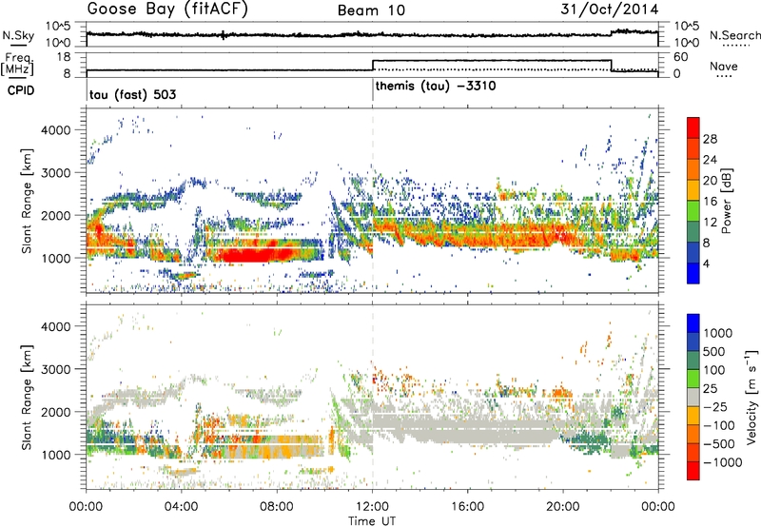The image size is (761, 527).
Task: Click the '1000' tick on Velocity colorbar
Action: point(718,333)
